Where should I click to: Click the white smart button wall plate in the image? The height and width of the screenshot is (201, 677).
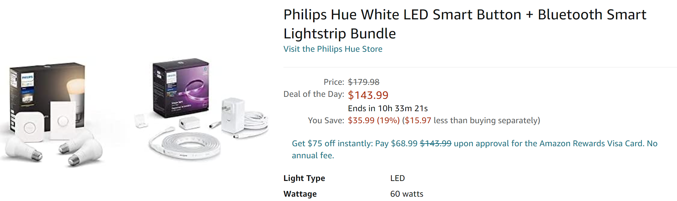tap(63, 120)
